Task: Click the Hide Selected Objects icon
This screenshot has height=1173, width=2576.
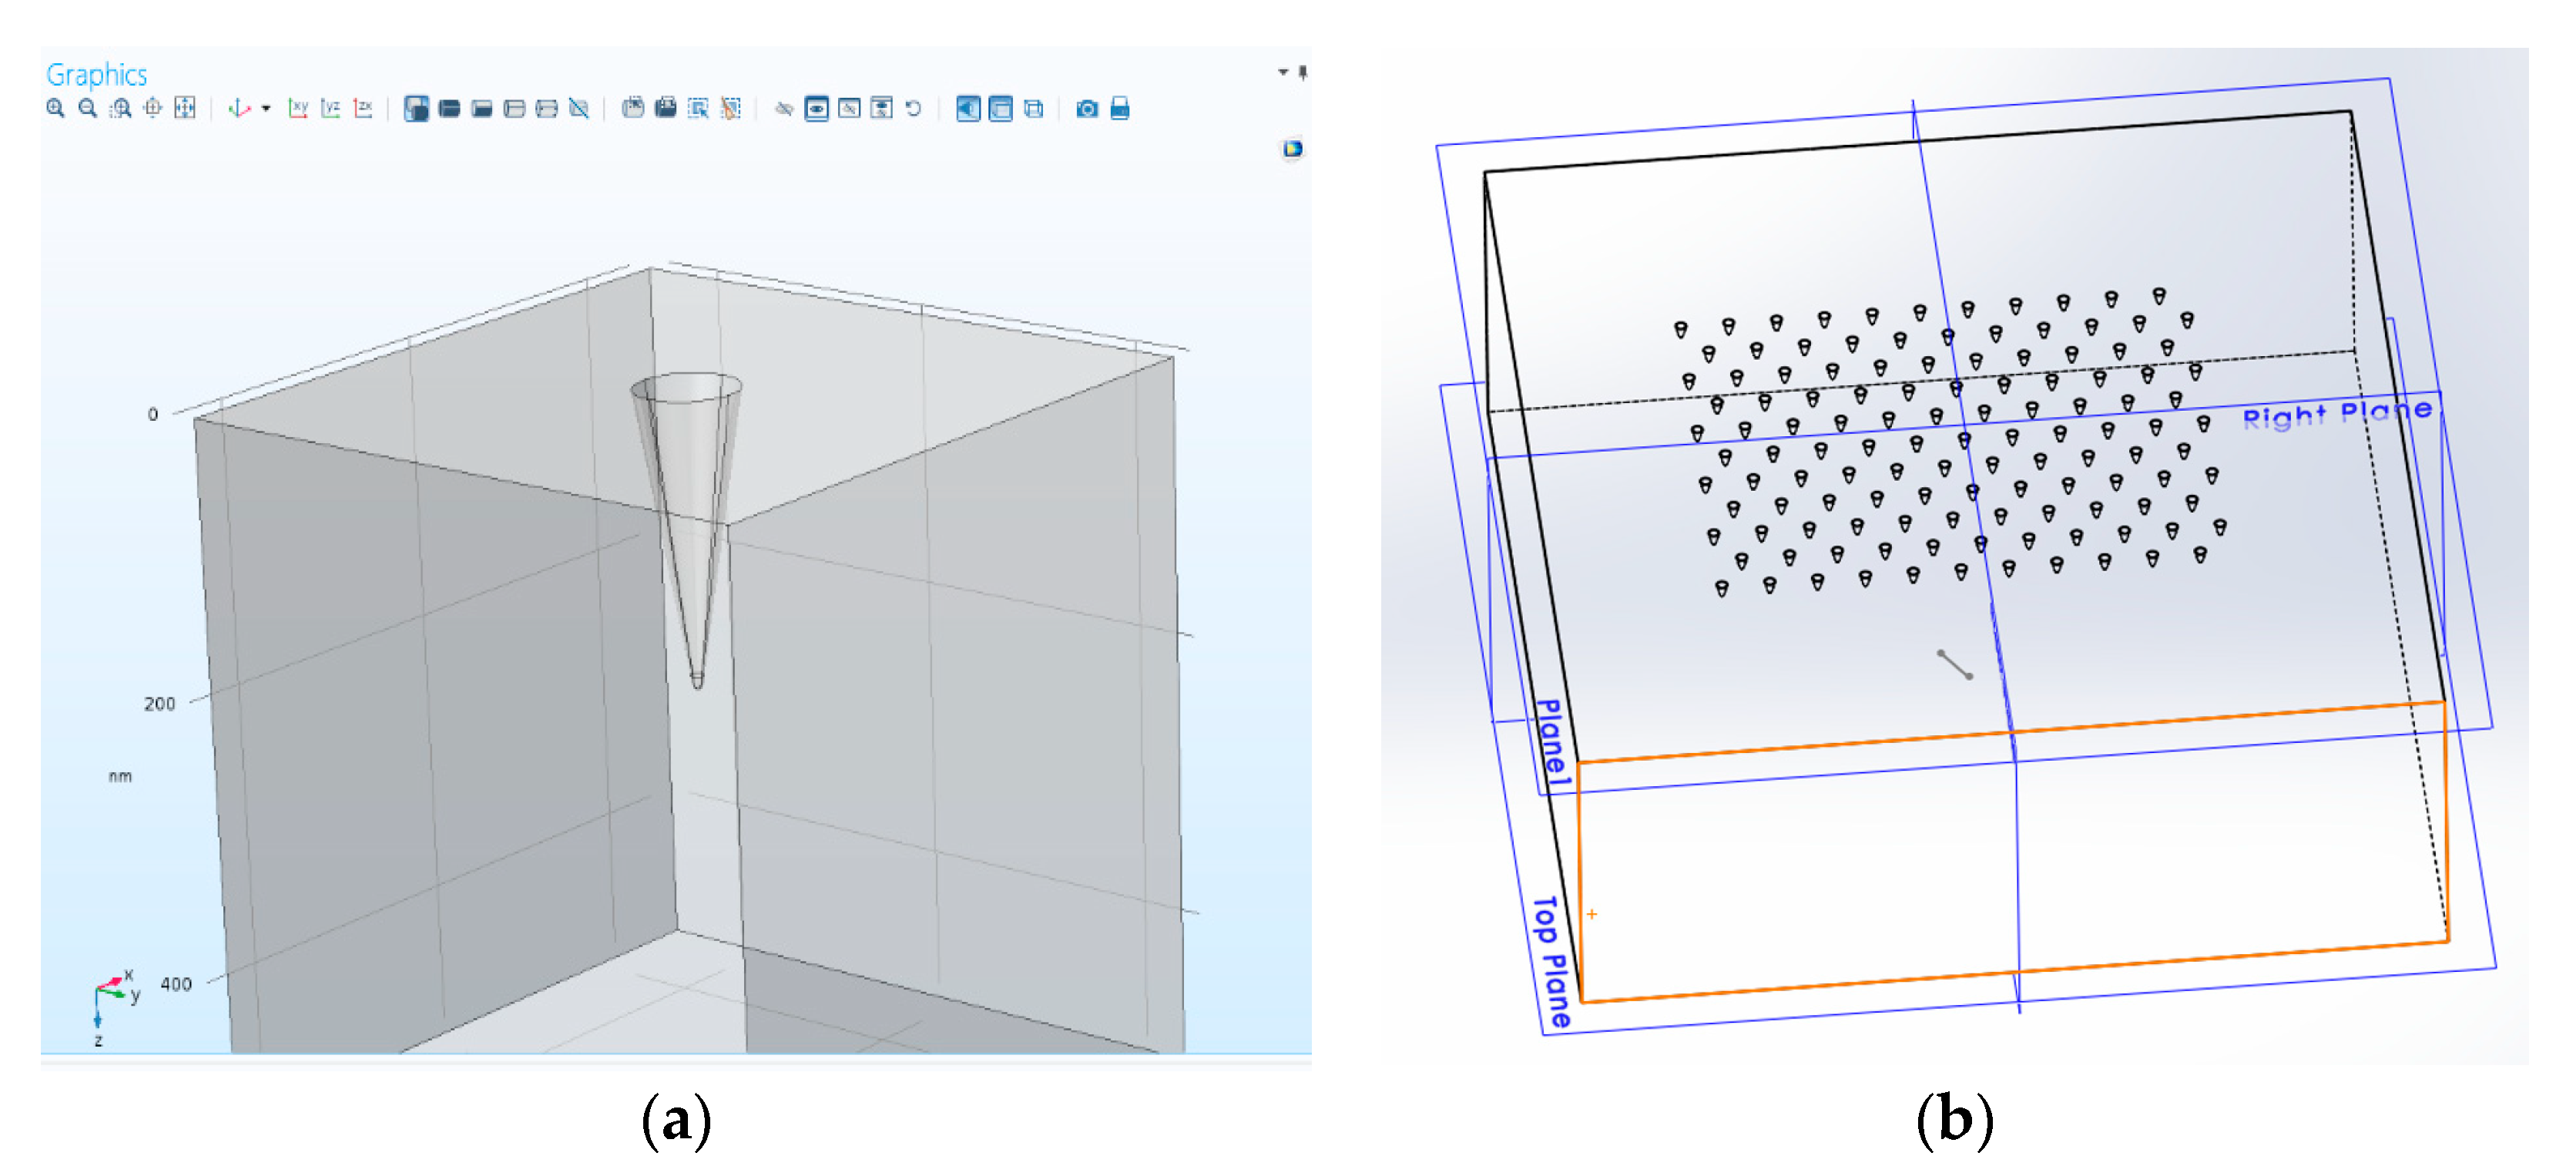Action: coord(784,108)
